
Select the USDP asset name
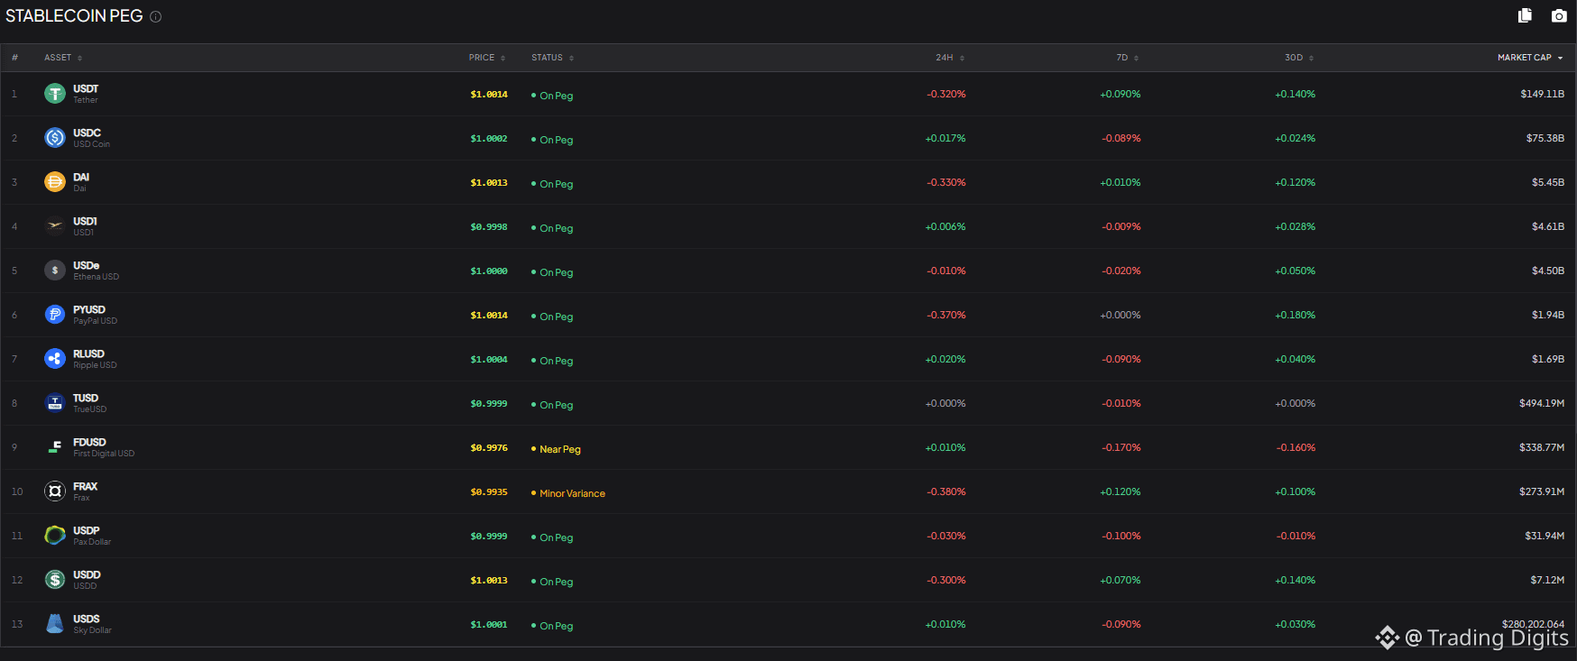tap(86, 530)
